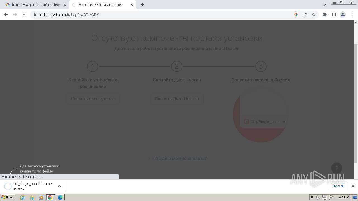Click the Запустите скачанный файл heading
The height and width of the screenshot is (201, 358).
(x=261, y=80)
